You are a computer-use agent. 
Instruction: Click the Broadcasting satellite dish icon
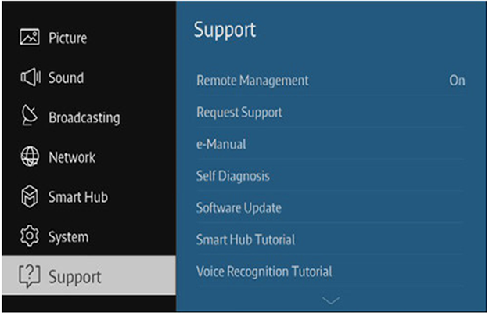(29, 115)
